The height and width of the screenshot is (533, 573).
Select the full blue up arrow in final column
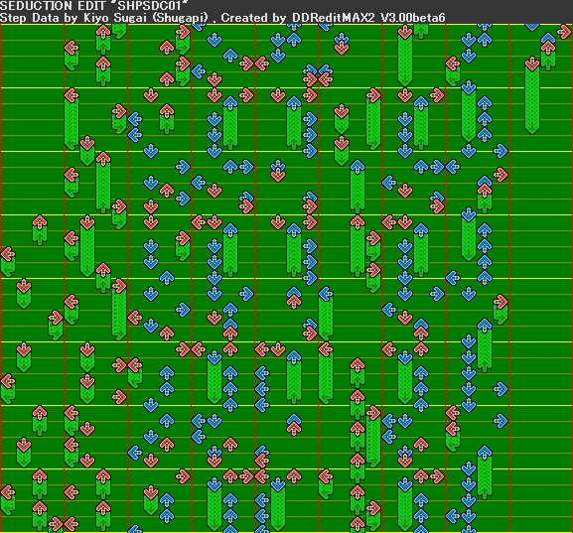coord(548,38)
